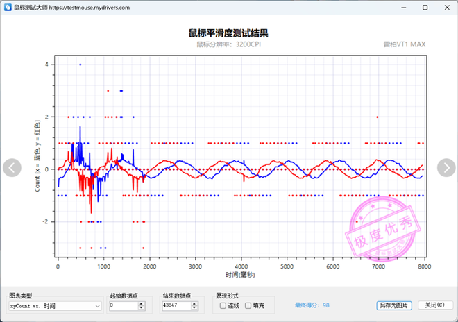458x322 pixels.
Task: Go to previous image with left arrow
Action: click(x=12, y=168)
